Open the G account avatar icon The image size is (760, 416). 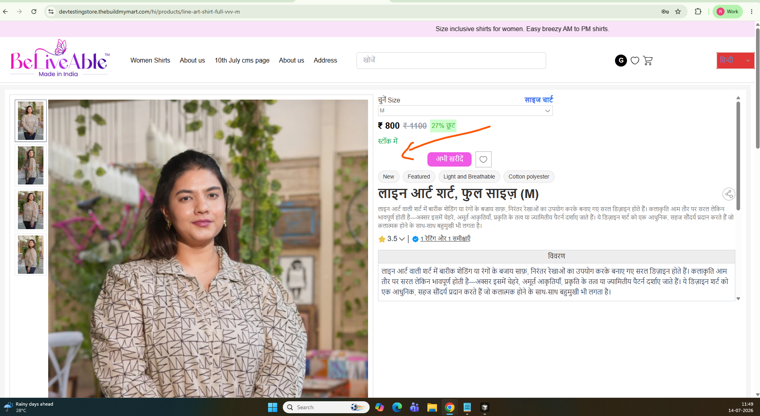click(x=621, y=60)
